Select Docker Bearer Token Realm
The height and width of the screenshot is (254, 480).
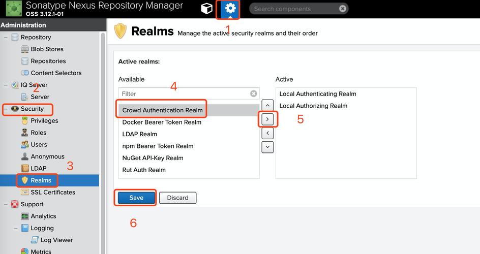point(162,122)
